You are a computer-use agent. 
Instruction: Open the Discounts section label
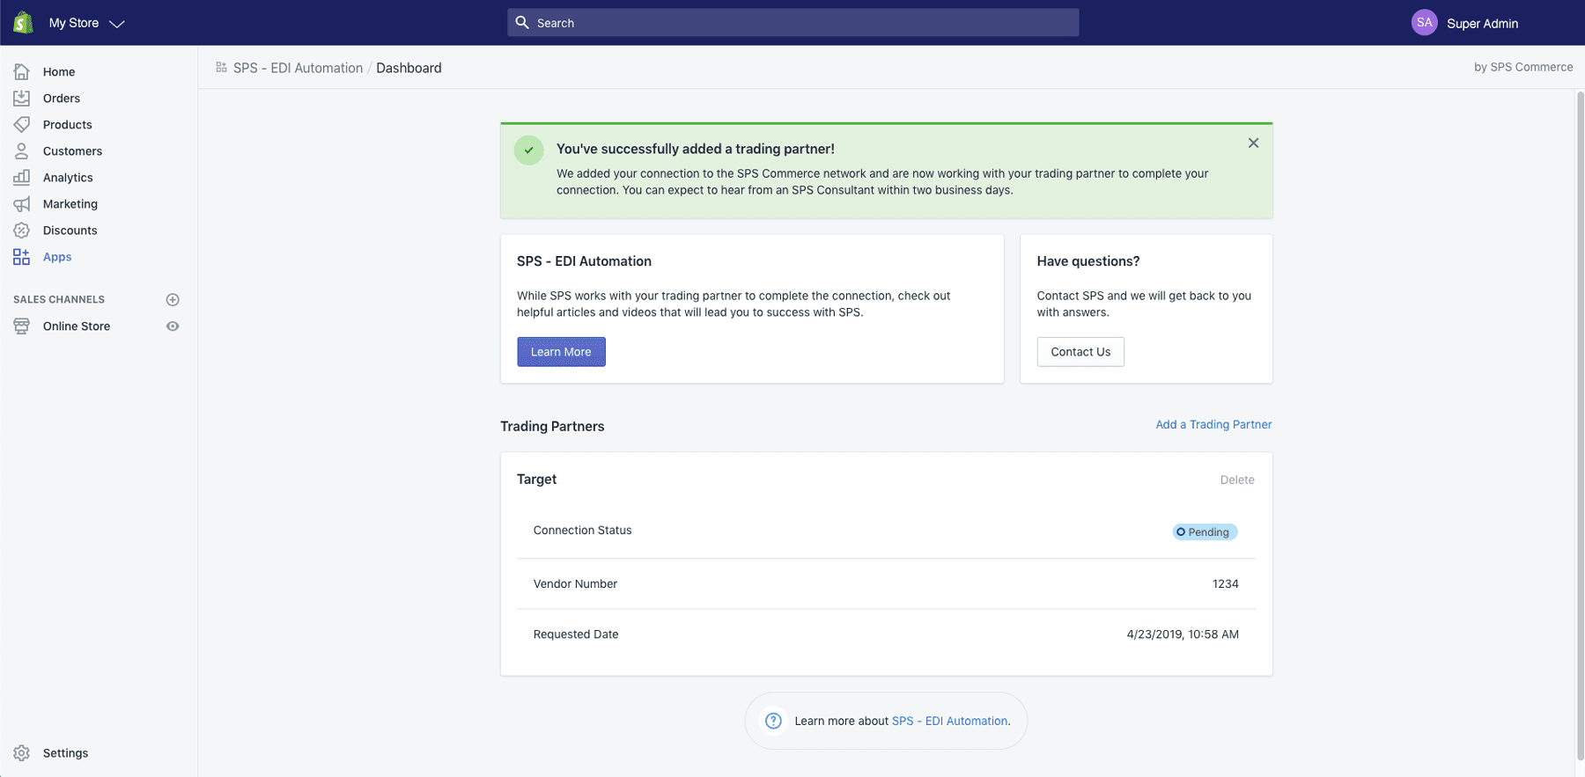70,231
